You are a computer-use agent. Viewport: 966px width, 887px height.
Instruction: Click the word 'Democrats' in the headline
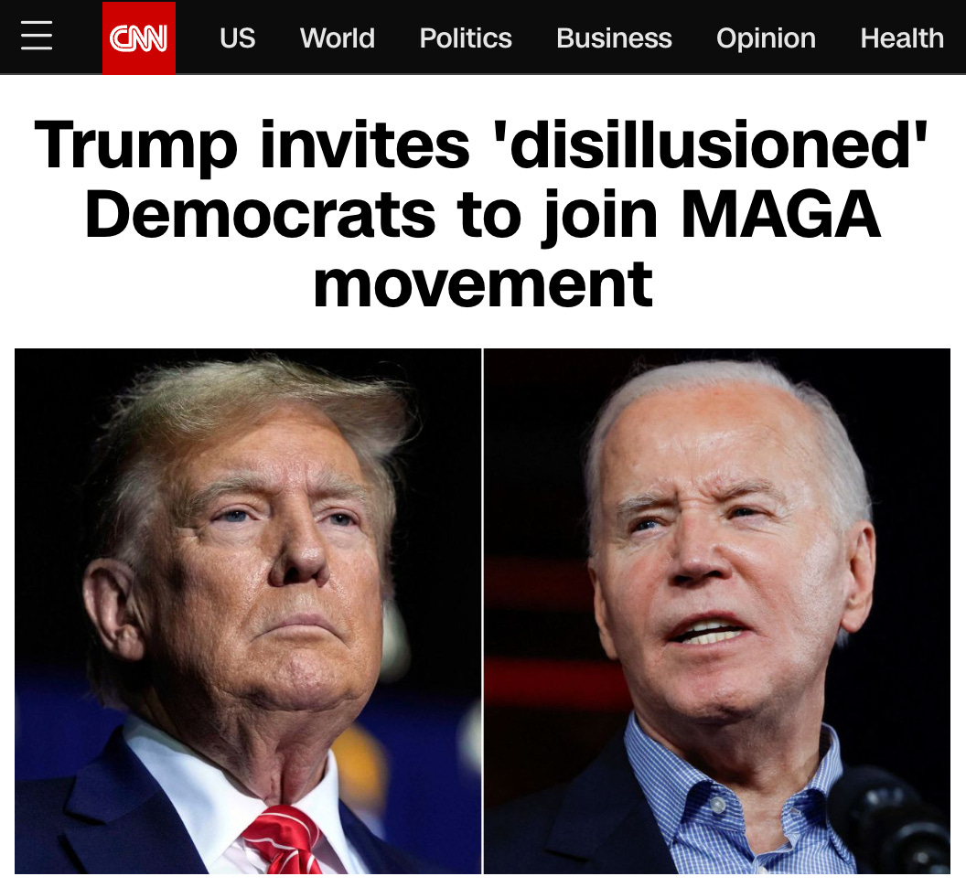[x=260, y=214]
